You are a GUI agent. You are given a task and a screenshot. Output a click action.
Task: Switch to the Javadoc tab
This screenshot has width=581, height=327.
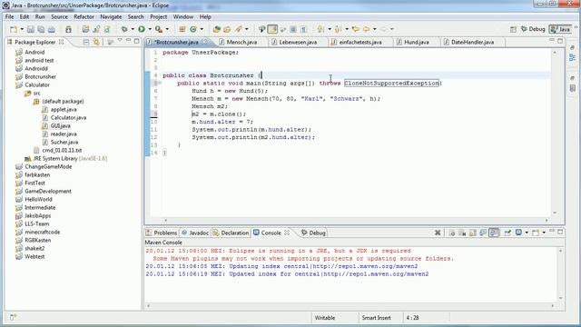196,233
